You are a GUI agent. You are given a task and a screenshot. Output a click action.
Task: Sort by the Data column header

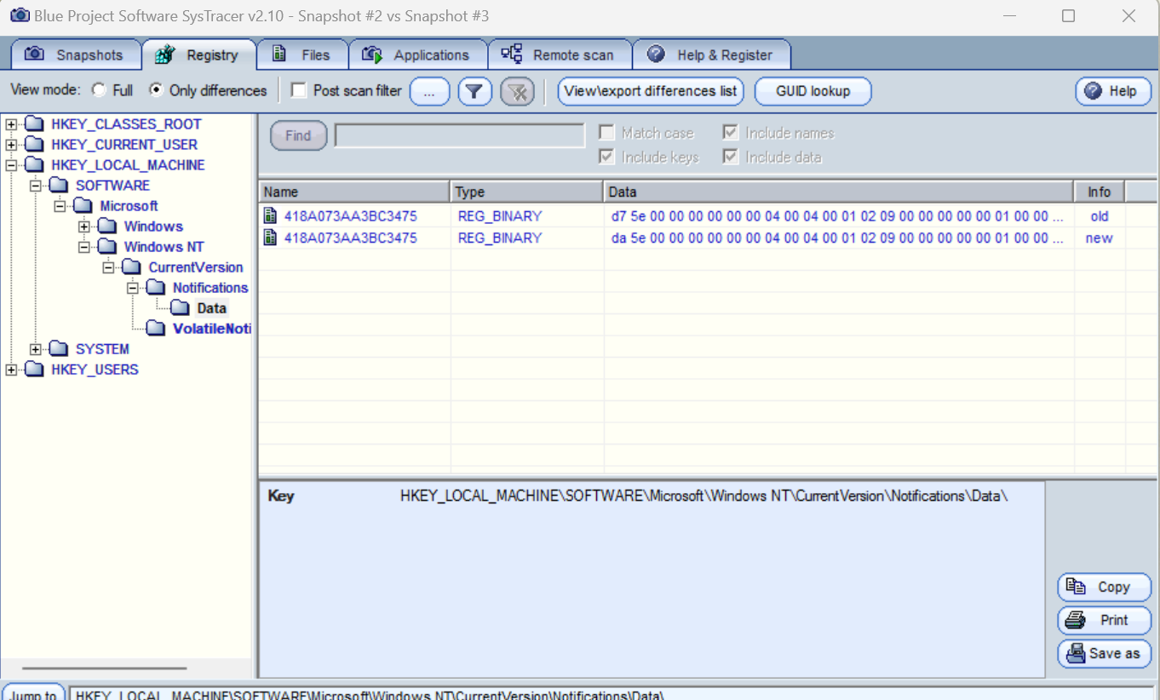pos(838,192)
